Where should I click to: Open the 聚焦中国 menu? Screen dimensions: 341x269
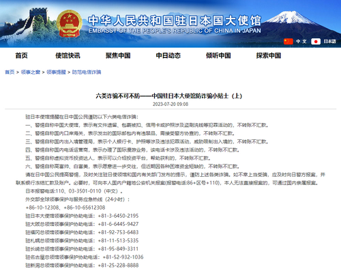[x=118, y=55]
